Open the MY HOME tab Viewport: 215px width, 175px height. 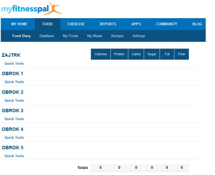(x=19, y=24)
